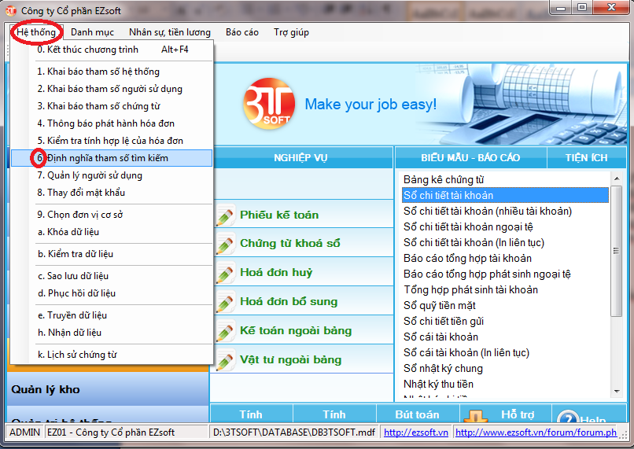
Task: Open the Danh mục menu
Action: coord(92,32)
